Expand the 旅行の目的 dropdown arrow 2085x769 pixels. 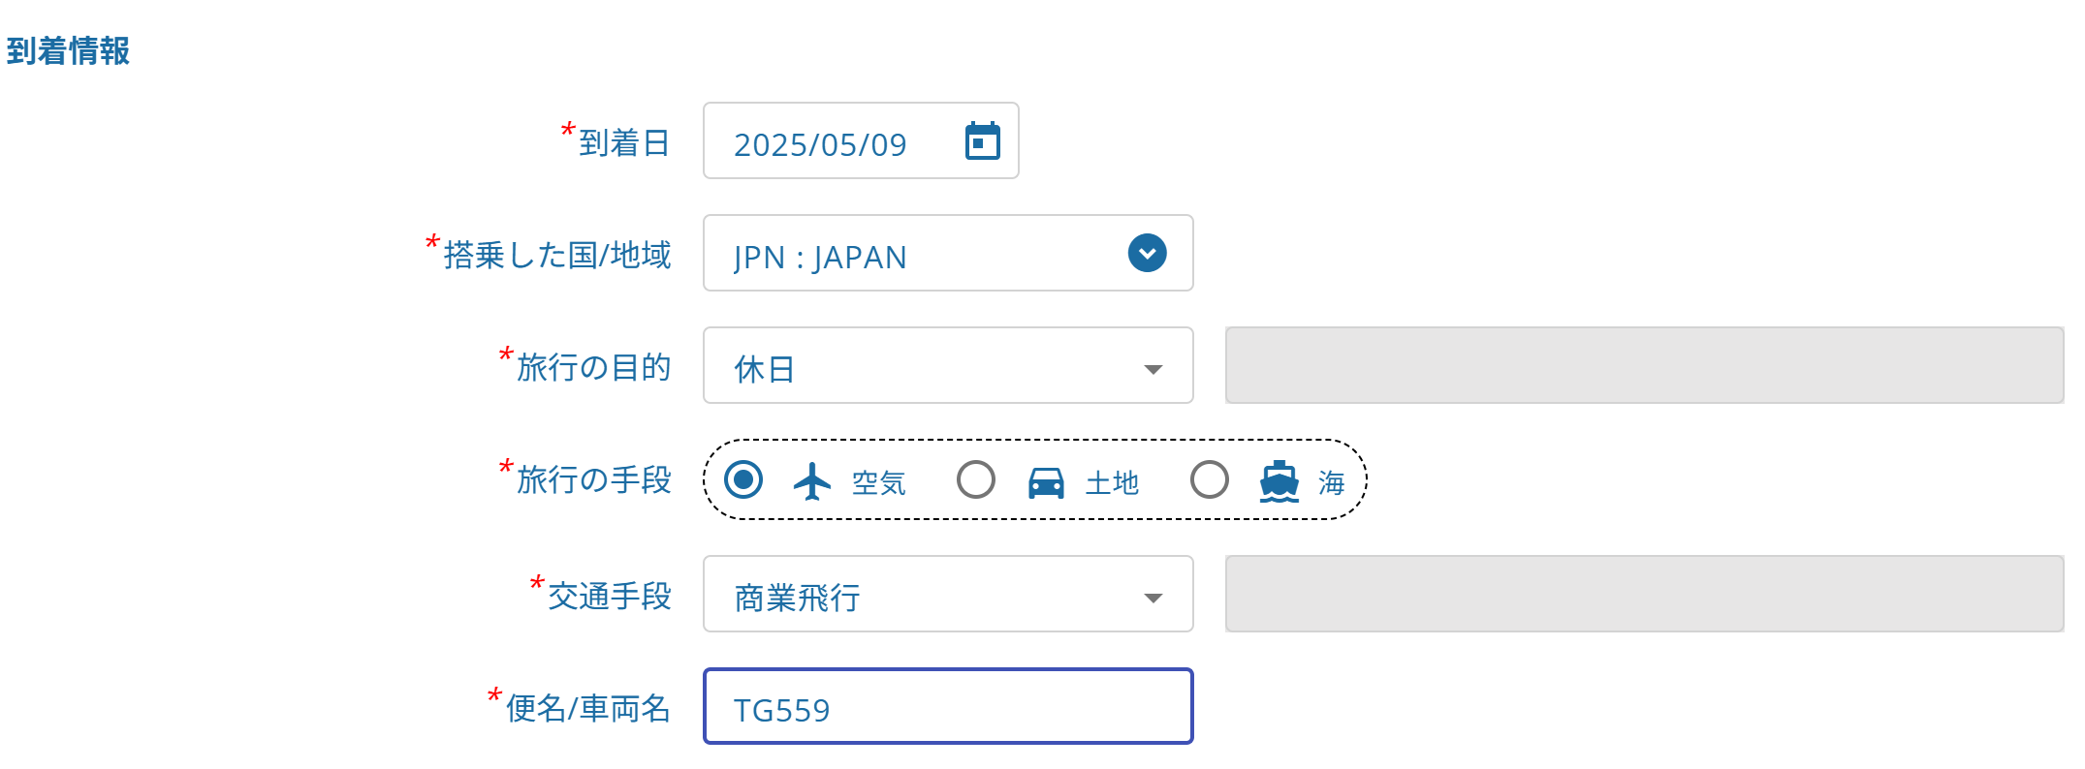(1153, 369)
